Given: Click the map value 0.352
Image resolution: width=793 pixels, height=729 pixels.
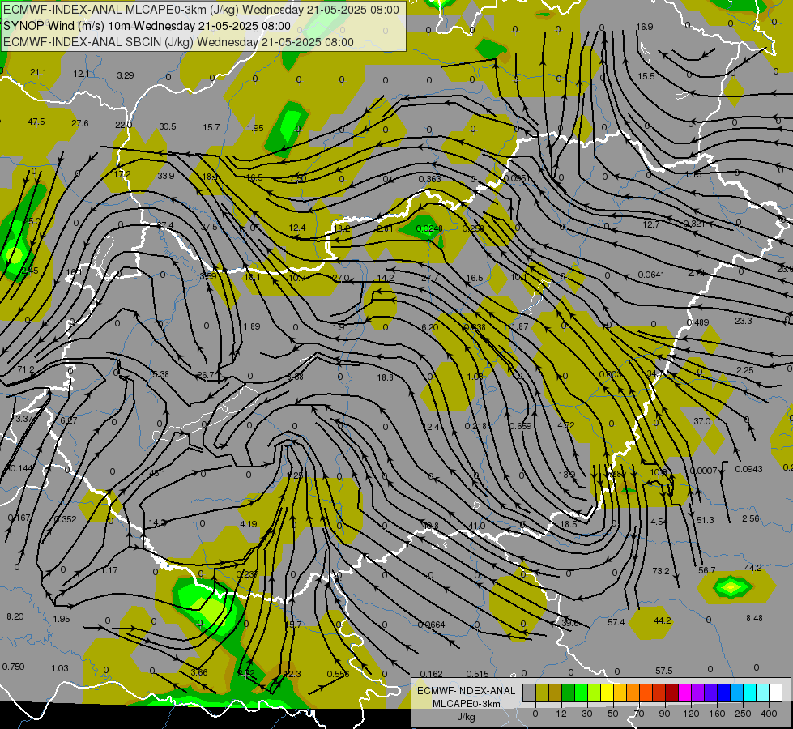Looking at the screenshot, I should pos(66,519).
